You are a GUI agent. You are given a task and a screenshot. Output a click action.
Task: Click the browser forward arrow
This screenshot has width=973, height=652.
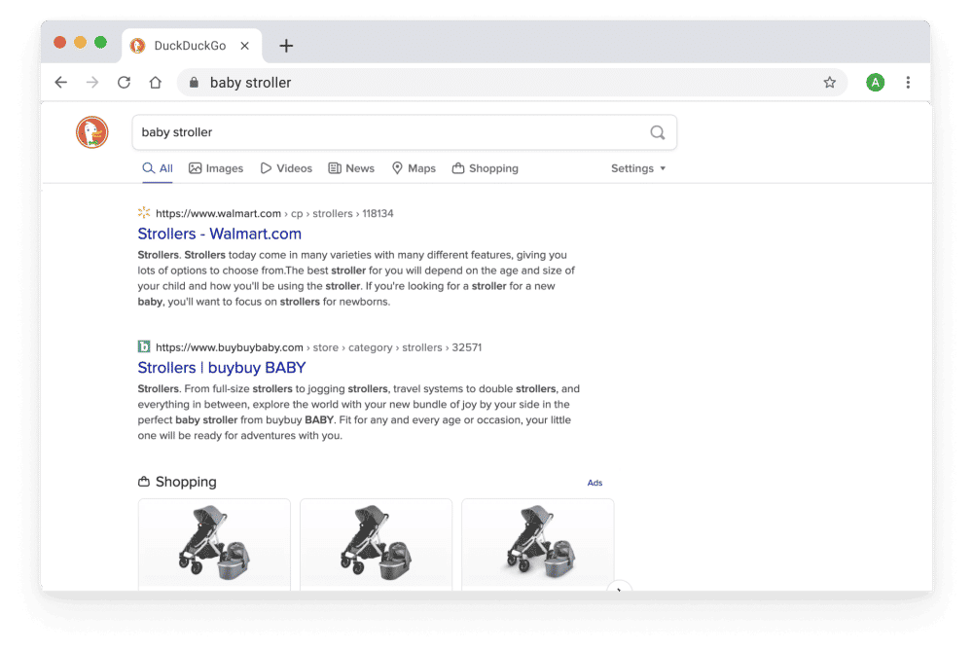[x=92, y=83]
